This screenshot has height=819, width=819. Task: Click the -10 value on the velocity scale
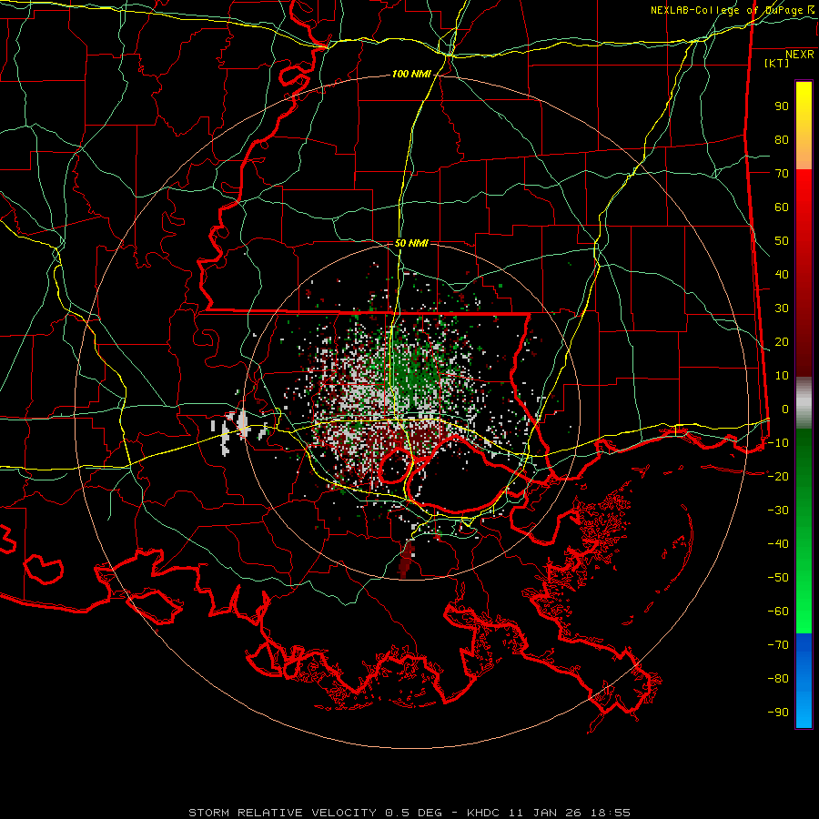778,443
